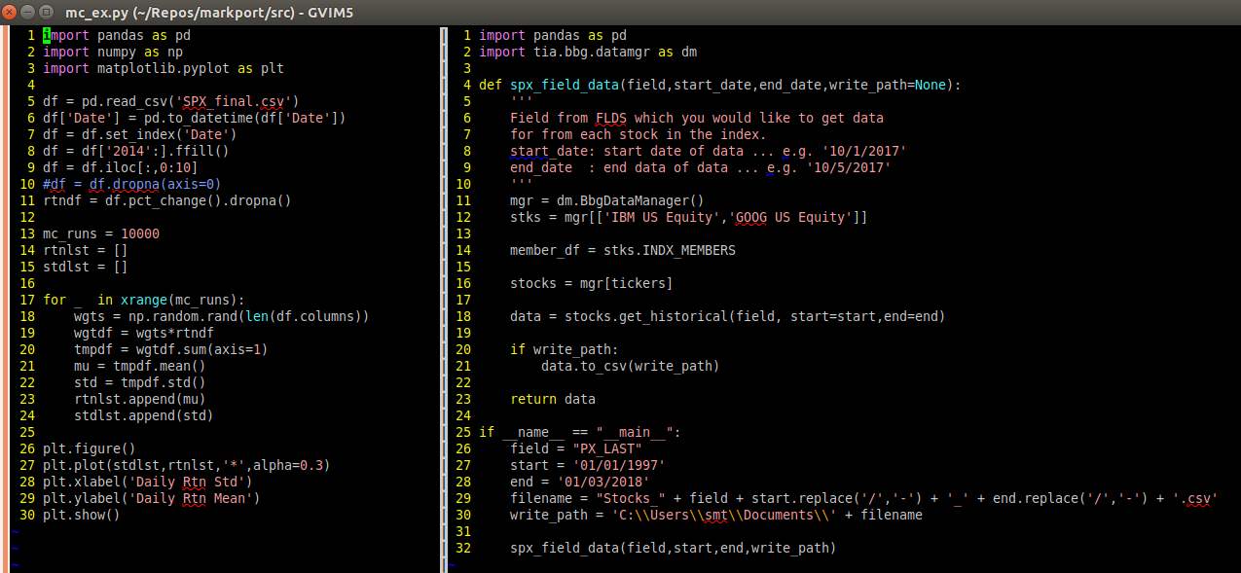Click 'std = tmpdf.std()' line
1241x573 pixels.
coord(140,382)
